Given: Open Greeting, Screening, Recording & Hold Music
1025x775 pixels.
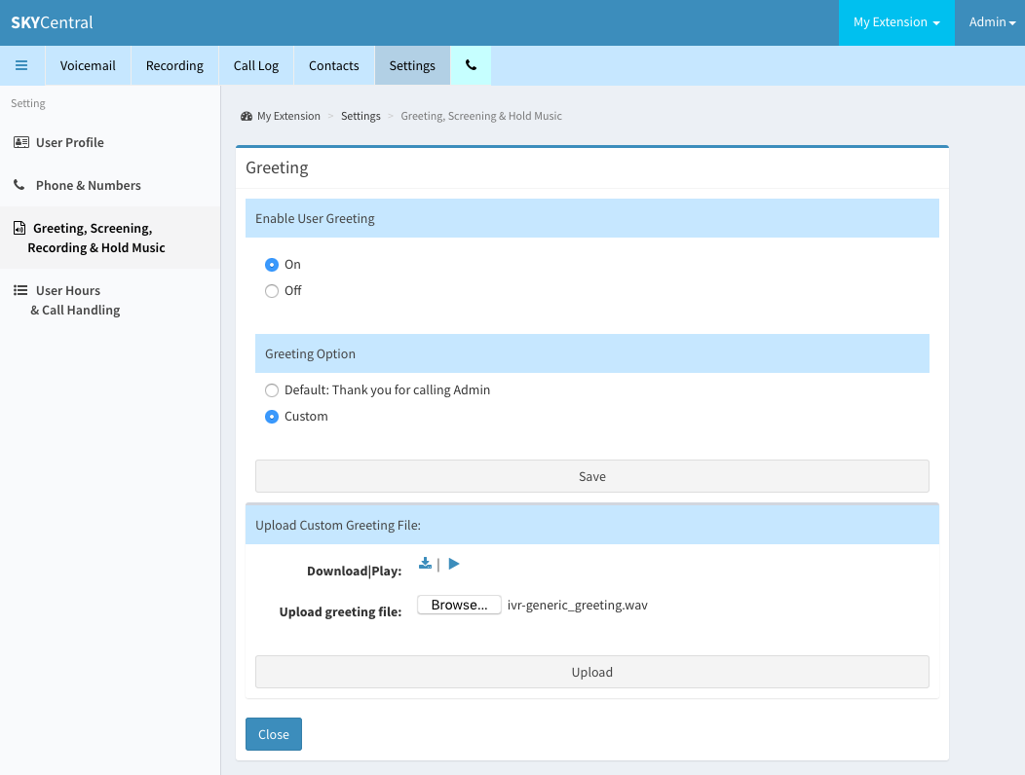Looking at the screenshot, I should coord(110,238).
